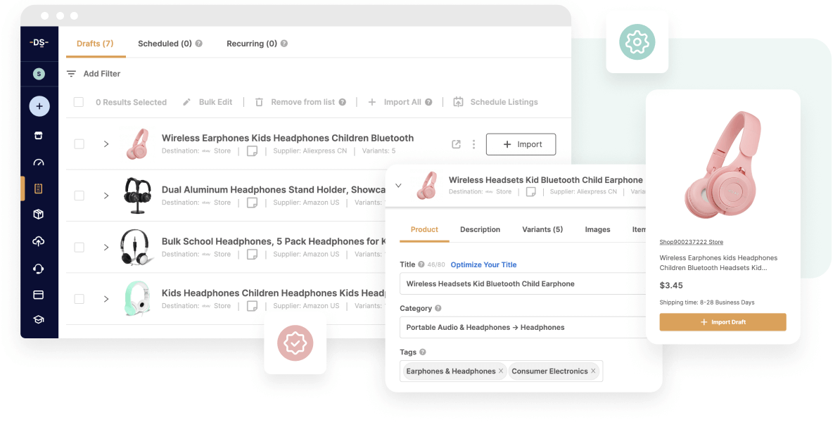Expand the Dual Aluminum Headphones Stand row
Screen dimensions: 840x422
[x=106, y=196]
